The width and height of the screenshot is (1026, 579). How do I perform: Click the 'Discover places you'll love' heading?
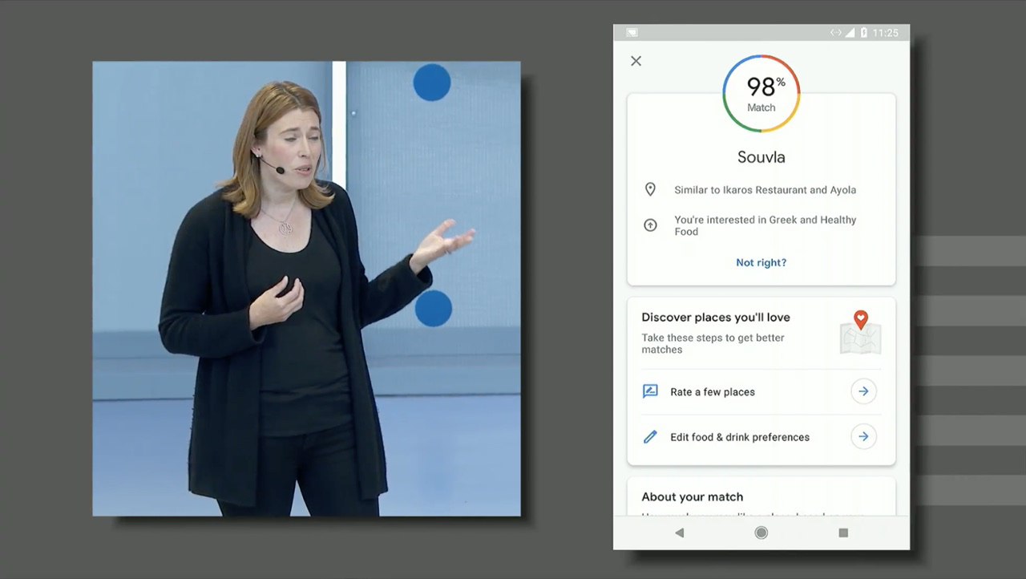pos(716,318)
